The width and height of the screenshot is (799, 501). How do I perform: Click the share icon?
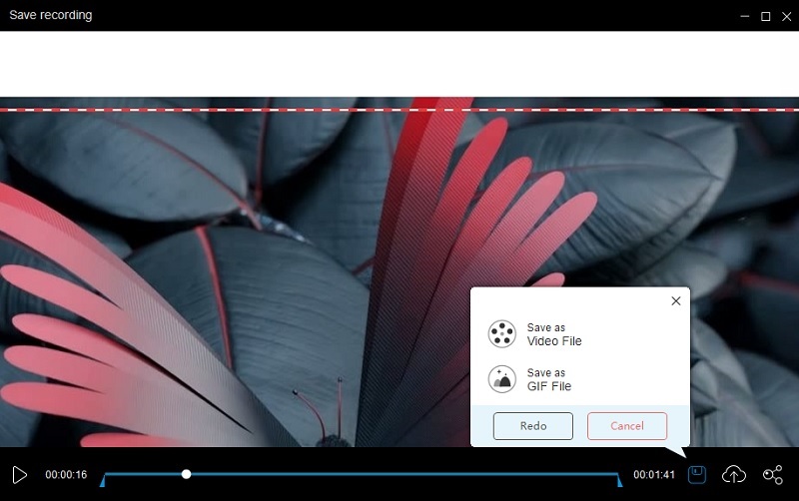[772, 475]
